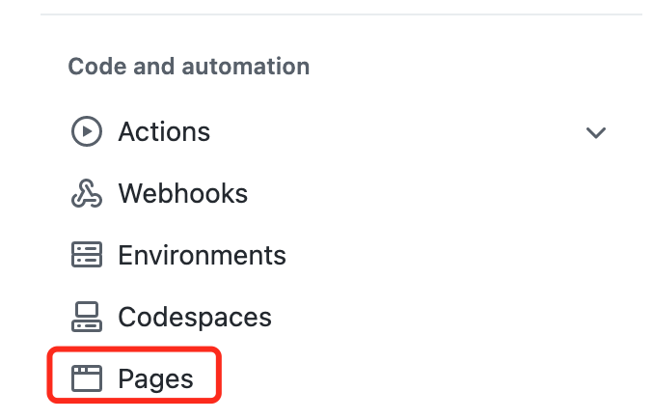
Task: Click the blank space in the Actions row before the chevron
Action: (395, 132)
